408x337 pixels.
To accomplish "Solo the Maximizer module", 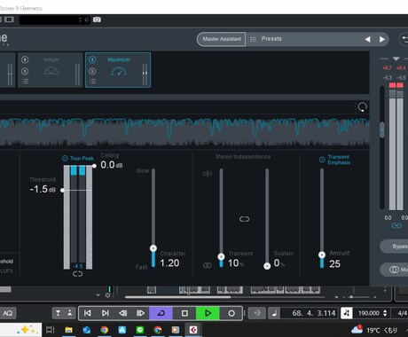I will pyautogui.click(x=92, y=71).
